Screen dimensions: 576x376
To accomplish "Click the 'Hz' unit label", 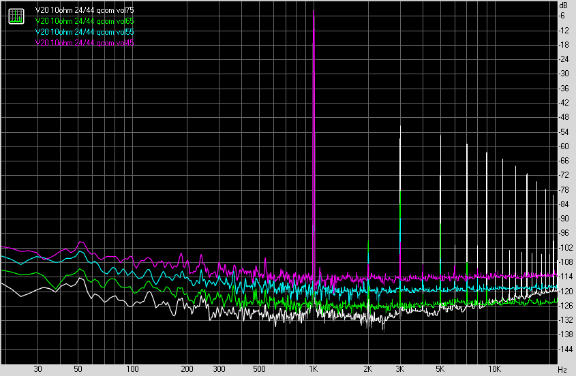I will [562, 369].
